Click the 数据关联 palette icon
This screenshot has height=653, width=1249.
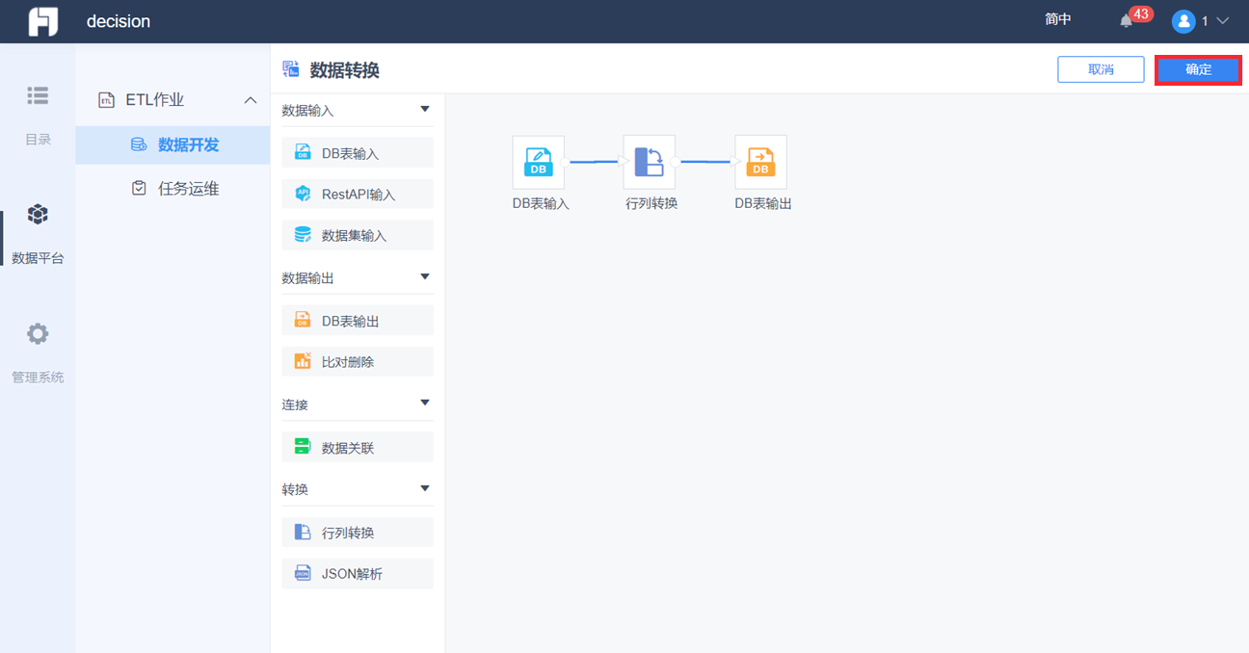click(x=303, y=447)
